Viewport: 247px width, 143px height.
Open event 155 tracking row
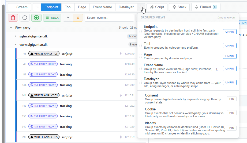pos(77,116)
